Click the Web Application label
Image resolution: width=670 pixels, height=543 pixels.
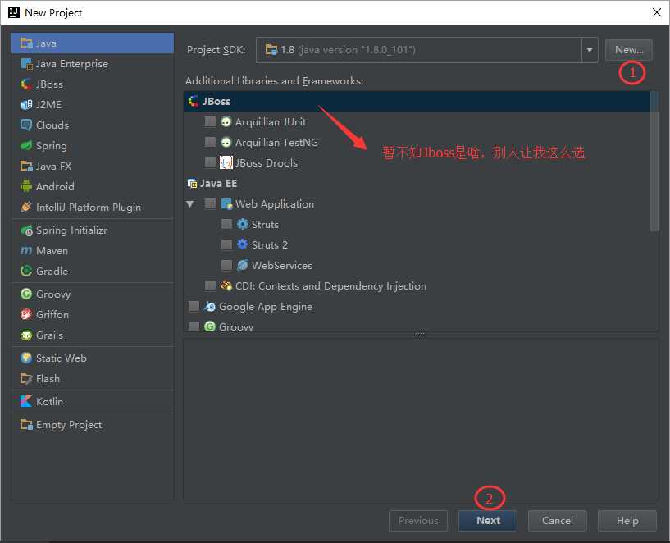click(275, 203)
